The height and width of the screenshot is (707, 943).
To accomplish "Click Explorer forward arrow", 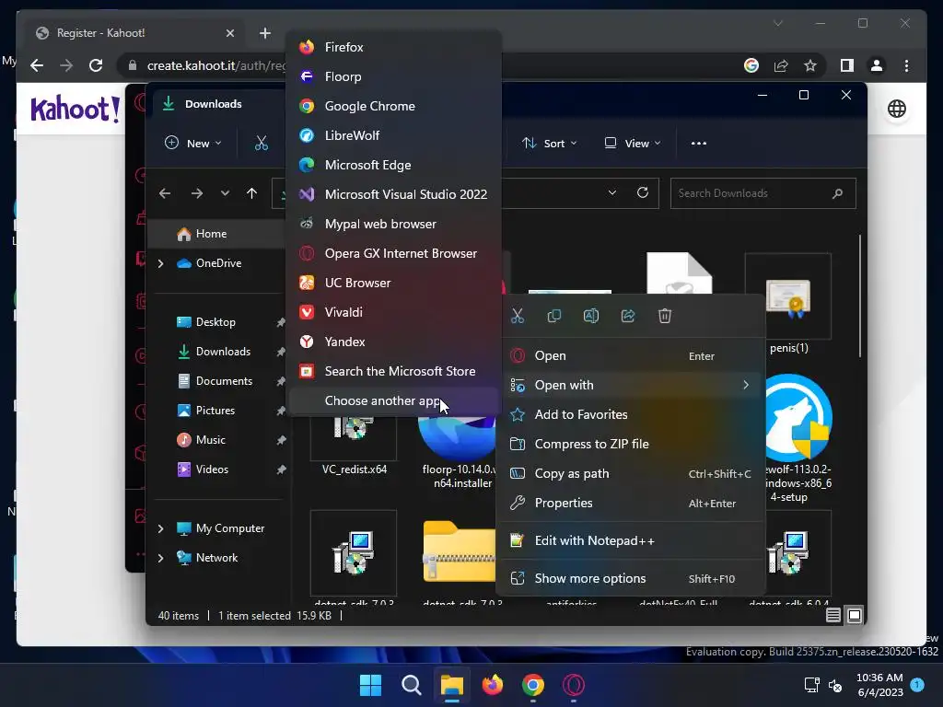I will tap(197, 193).
